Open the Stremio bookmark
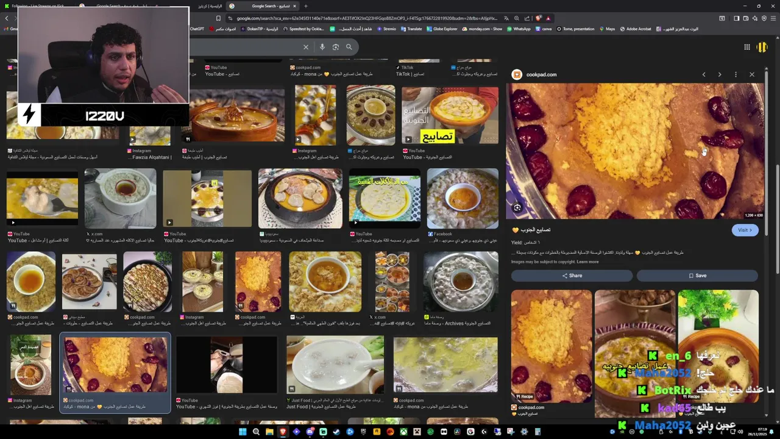 coord(385,29)
